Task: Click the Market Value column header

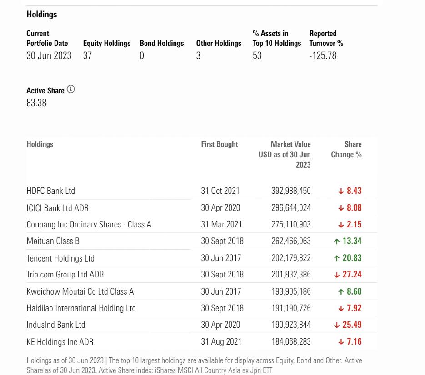Action: [x=285, y=154]
